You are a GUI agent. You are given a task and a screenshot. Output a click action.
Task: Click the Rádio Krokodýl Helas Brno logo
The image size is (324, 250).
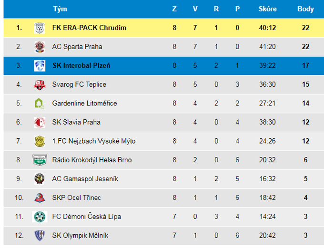coord(40,160)
